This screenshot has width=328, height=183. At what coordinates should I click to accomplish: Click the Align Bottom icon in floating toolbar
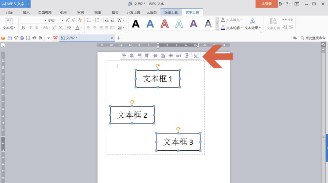coord(163,56)
